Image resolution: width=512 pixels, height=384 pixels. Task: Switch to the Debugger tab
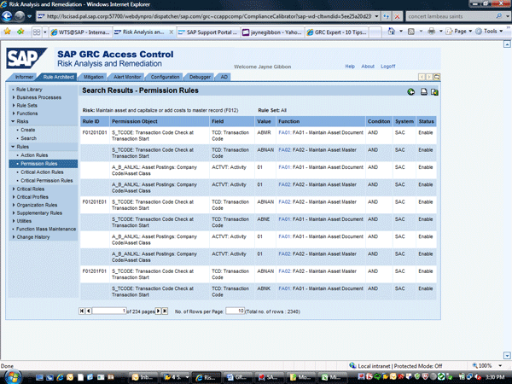click(x=200, y=77)
